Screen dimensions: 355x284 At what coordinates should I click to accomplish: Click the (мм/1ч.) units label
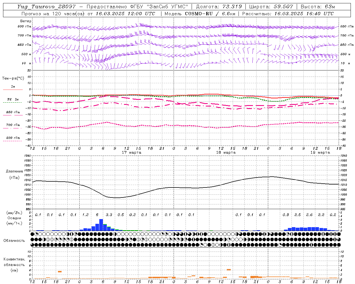[14, 223]
